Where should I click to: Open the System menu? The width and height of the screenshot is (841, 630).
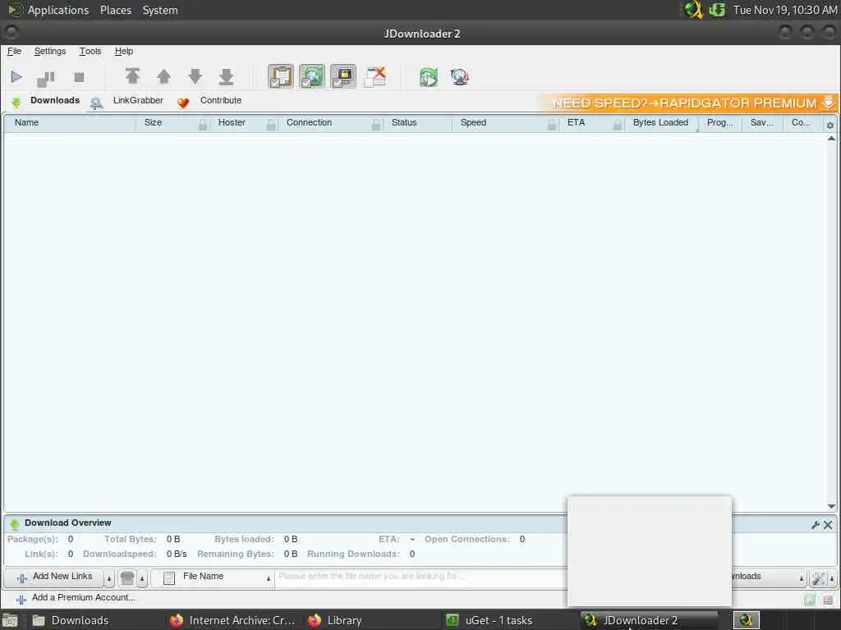coord(160,10)
